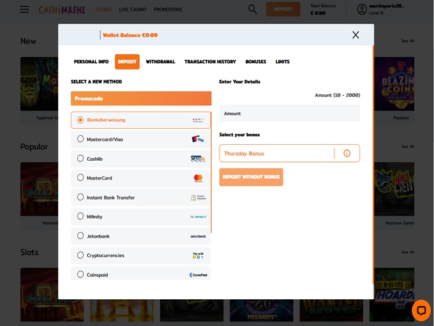This screenshot has height=326, width=434.
Task: Select the Banküberweisung radio button
Action: pyautogui.click(x=80, y=120)
